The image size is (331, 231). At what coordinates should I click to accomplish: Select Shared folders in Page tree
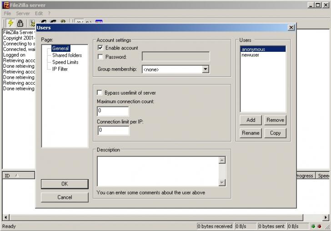pos(67,55)
